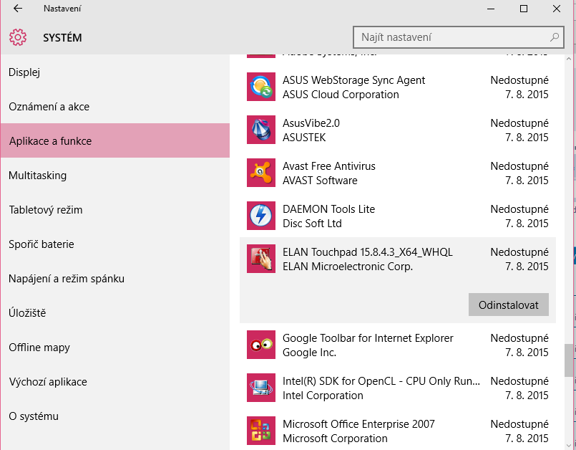Open Napájení a režim spánku
This screenshot has width=576, height=450.
coord(115,279)
